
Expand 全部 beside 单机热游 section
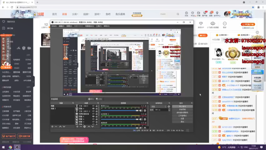point(29,87)
